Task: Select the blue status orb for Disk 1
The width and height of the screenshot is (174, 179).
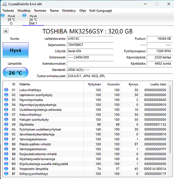Action: pyautogui.click(x=24, y=16)
